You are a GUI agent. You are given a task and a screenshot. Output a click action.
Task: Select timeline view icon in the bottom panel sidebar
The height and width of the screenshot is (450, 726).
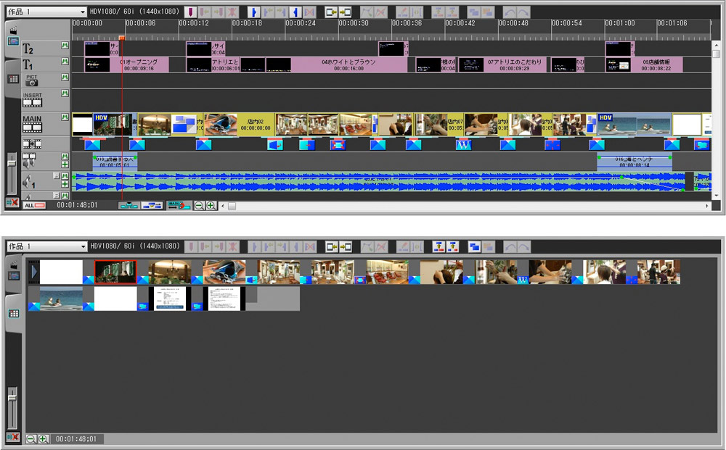click(x=13, y=276)
